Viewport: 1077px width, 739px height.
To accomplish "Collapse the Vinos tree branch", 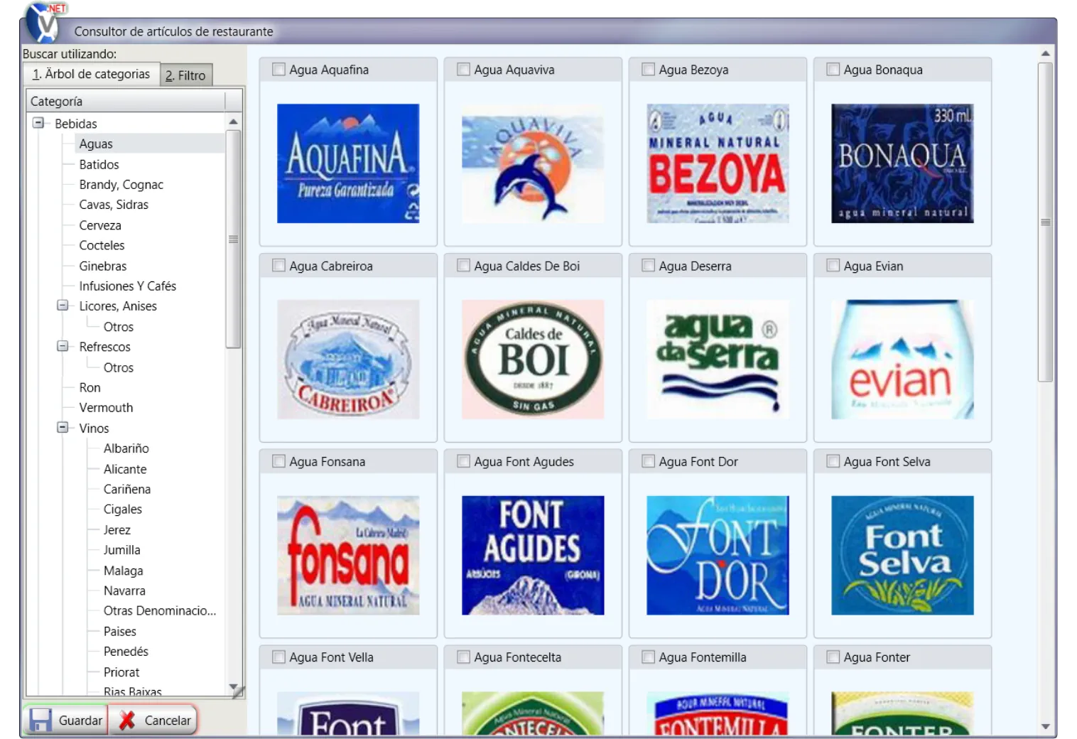I will (x=63, y=428).
